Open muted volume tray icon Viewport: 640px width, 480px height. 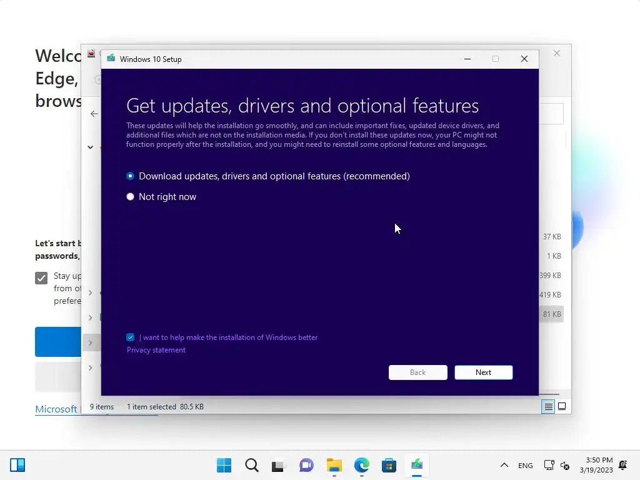565,465
